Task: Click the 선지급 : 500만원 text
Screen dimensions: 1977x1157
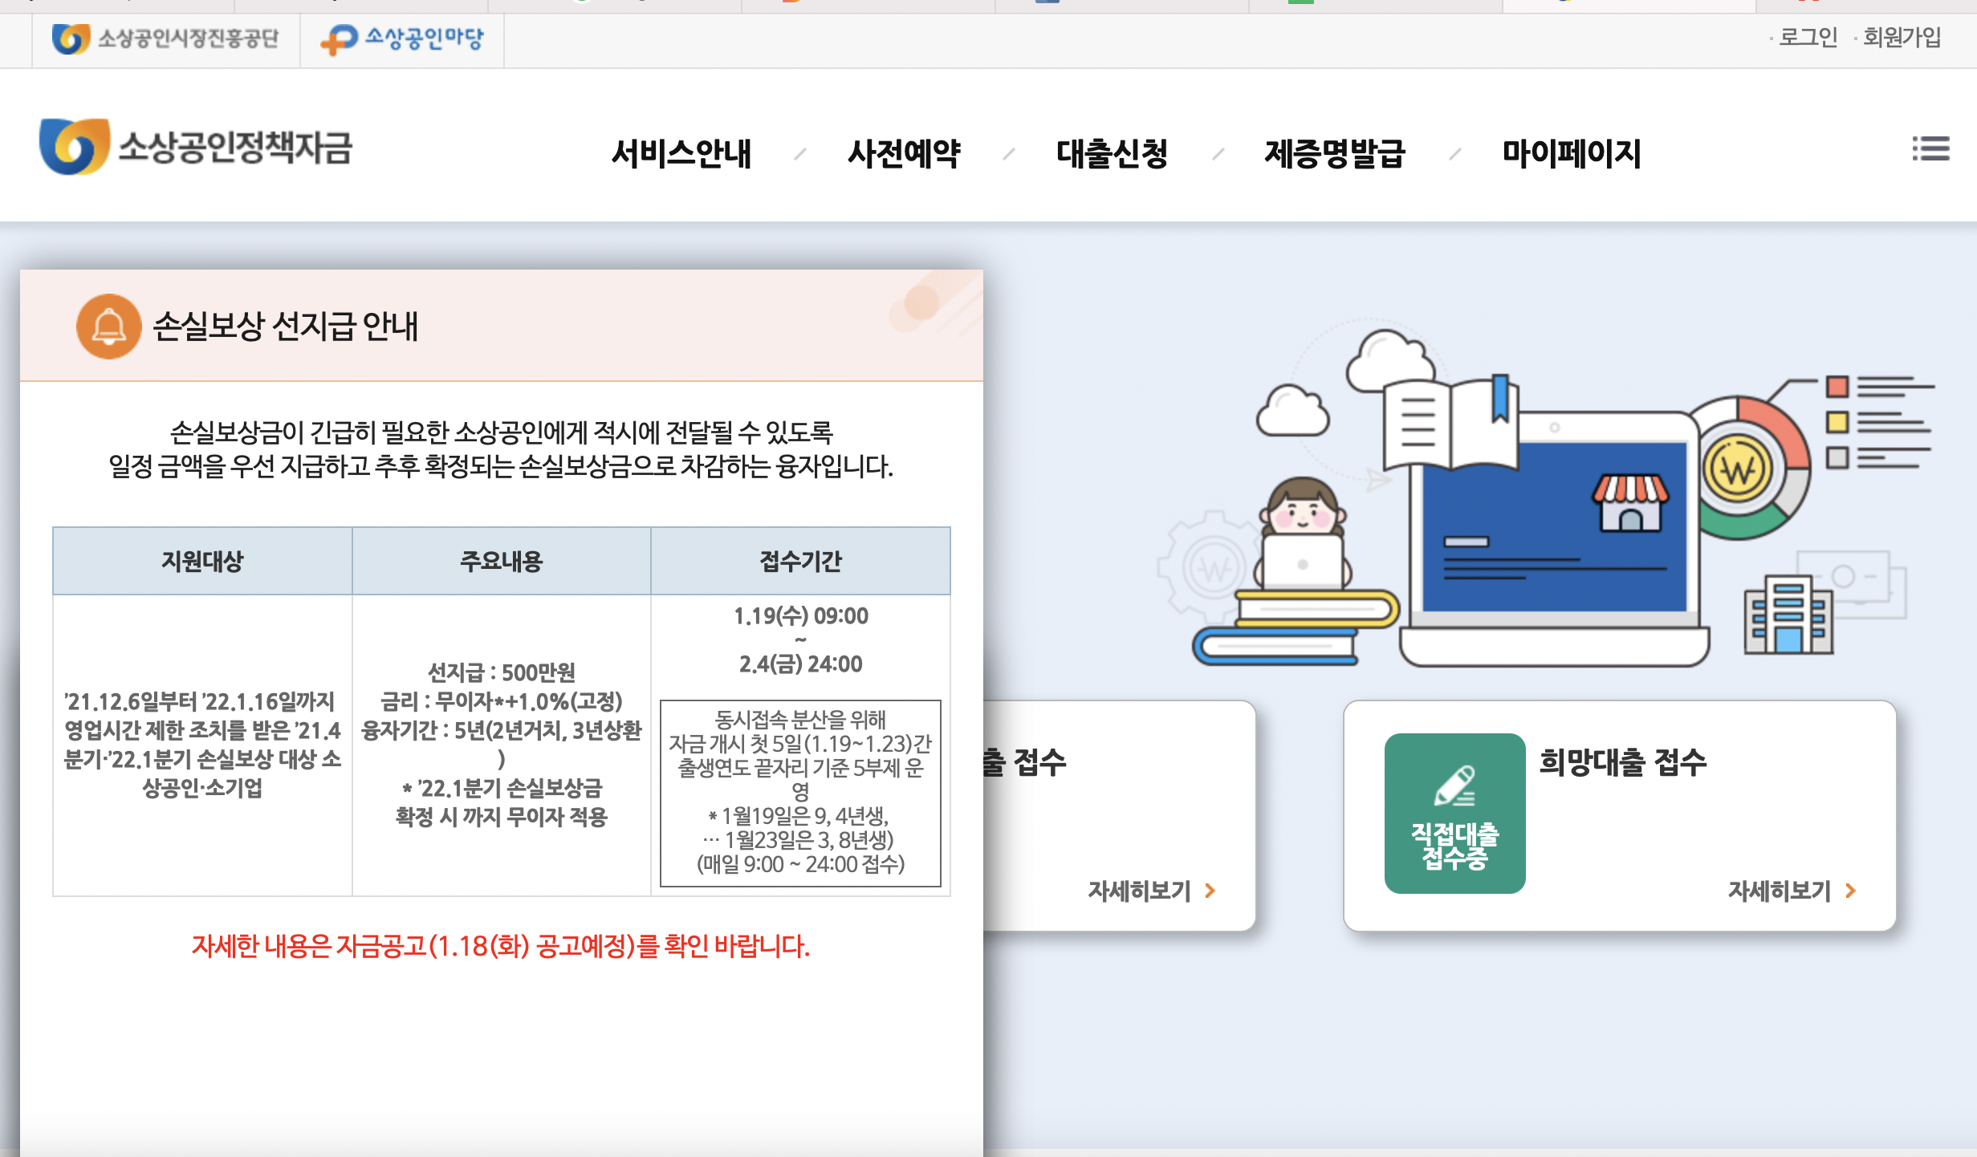Action: pyautogui.click(x=501, y=672)
